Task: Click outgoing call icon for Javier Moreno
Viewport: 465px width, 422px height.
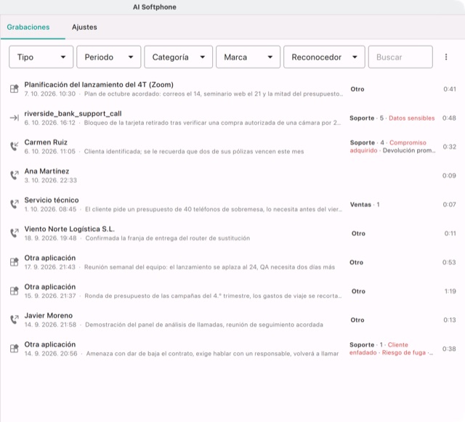Action: tap(15, 320)
